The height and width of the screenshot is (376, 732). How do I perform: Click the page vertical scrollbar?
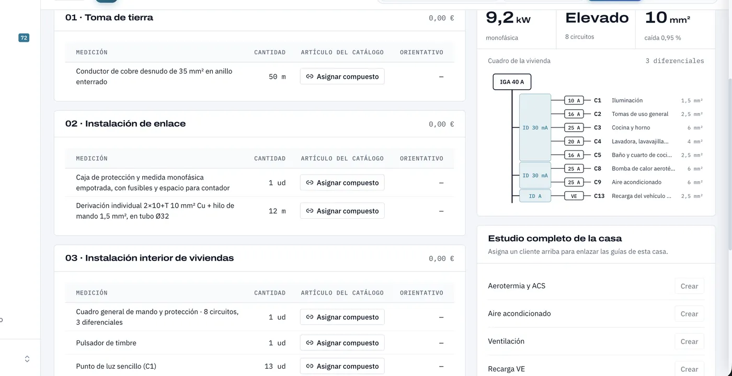tap(730, 157)
